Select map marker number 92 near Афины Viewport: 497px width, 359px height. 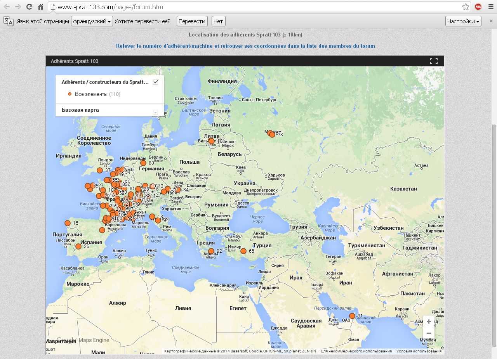(211, 251)
